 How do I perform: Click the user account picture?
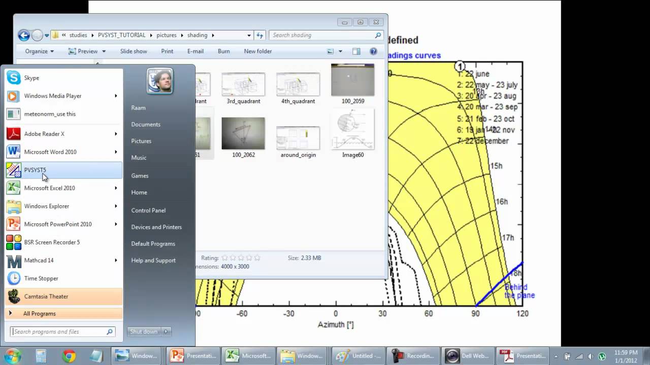(x=160, y=81)
